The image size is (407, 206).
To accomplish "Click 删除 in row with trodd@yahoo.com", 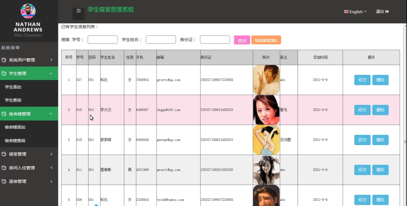I will pyautogui.click(x=380, y=200).
